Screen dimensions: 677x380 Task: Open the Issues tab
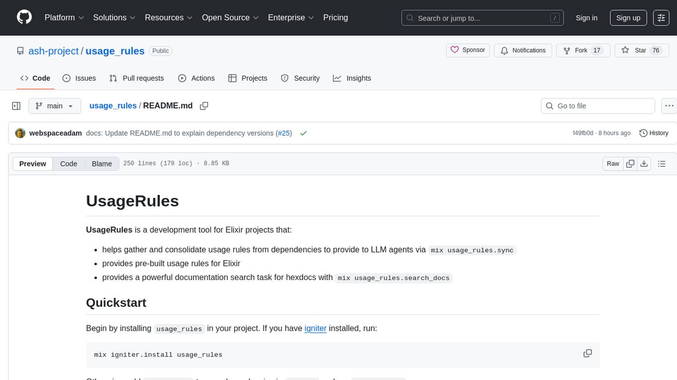coord(79,78)
